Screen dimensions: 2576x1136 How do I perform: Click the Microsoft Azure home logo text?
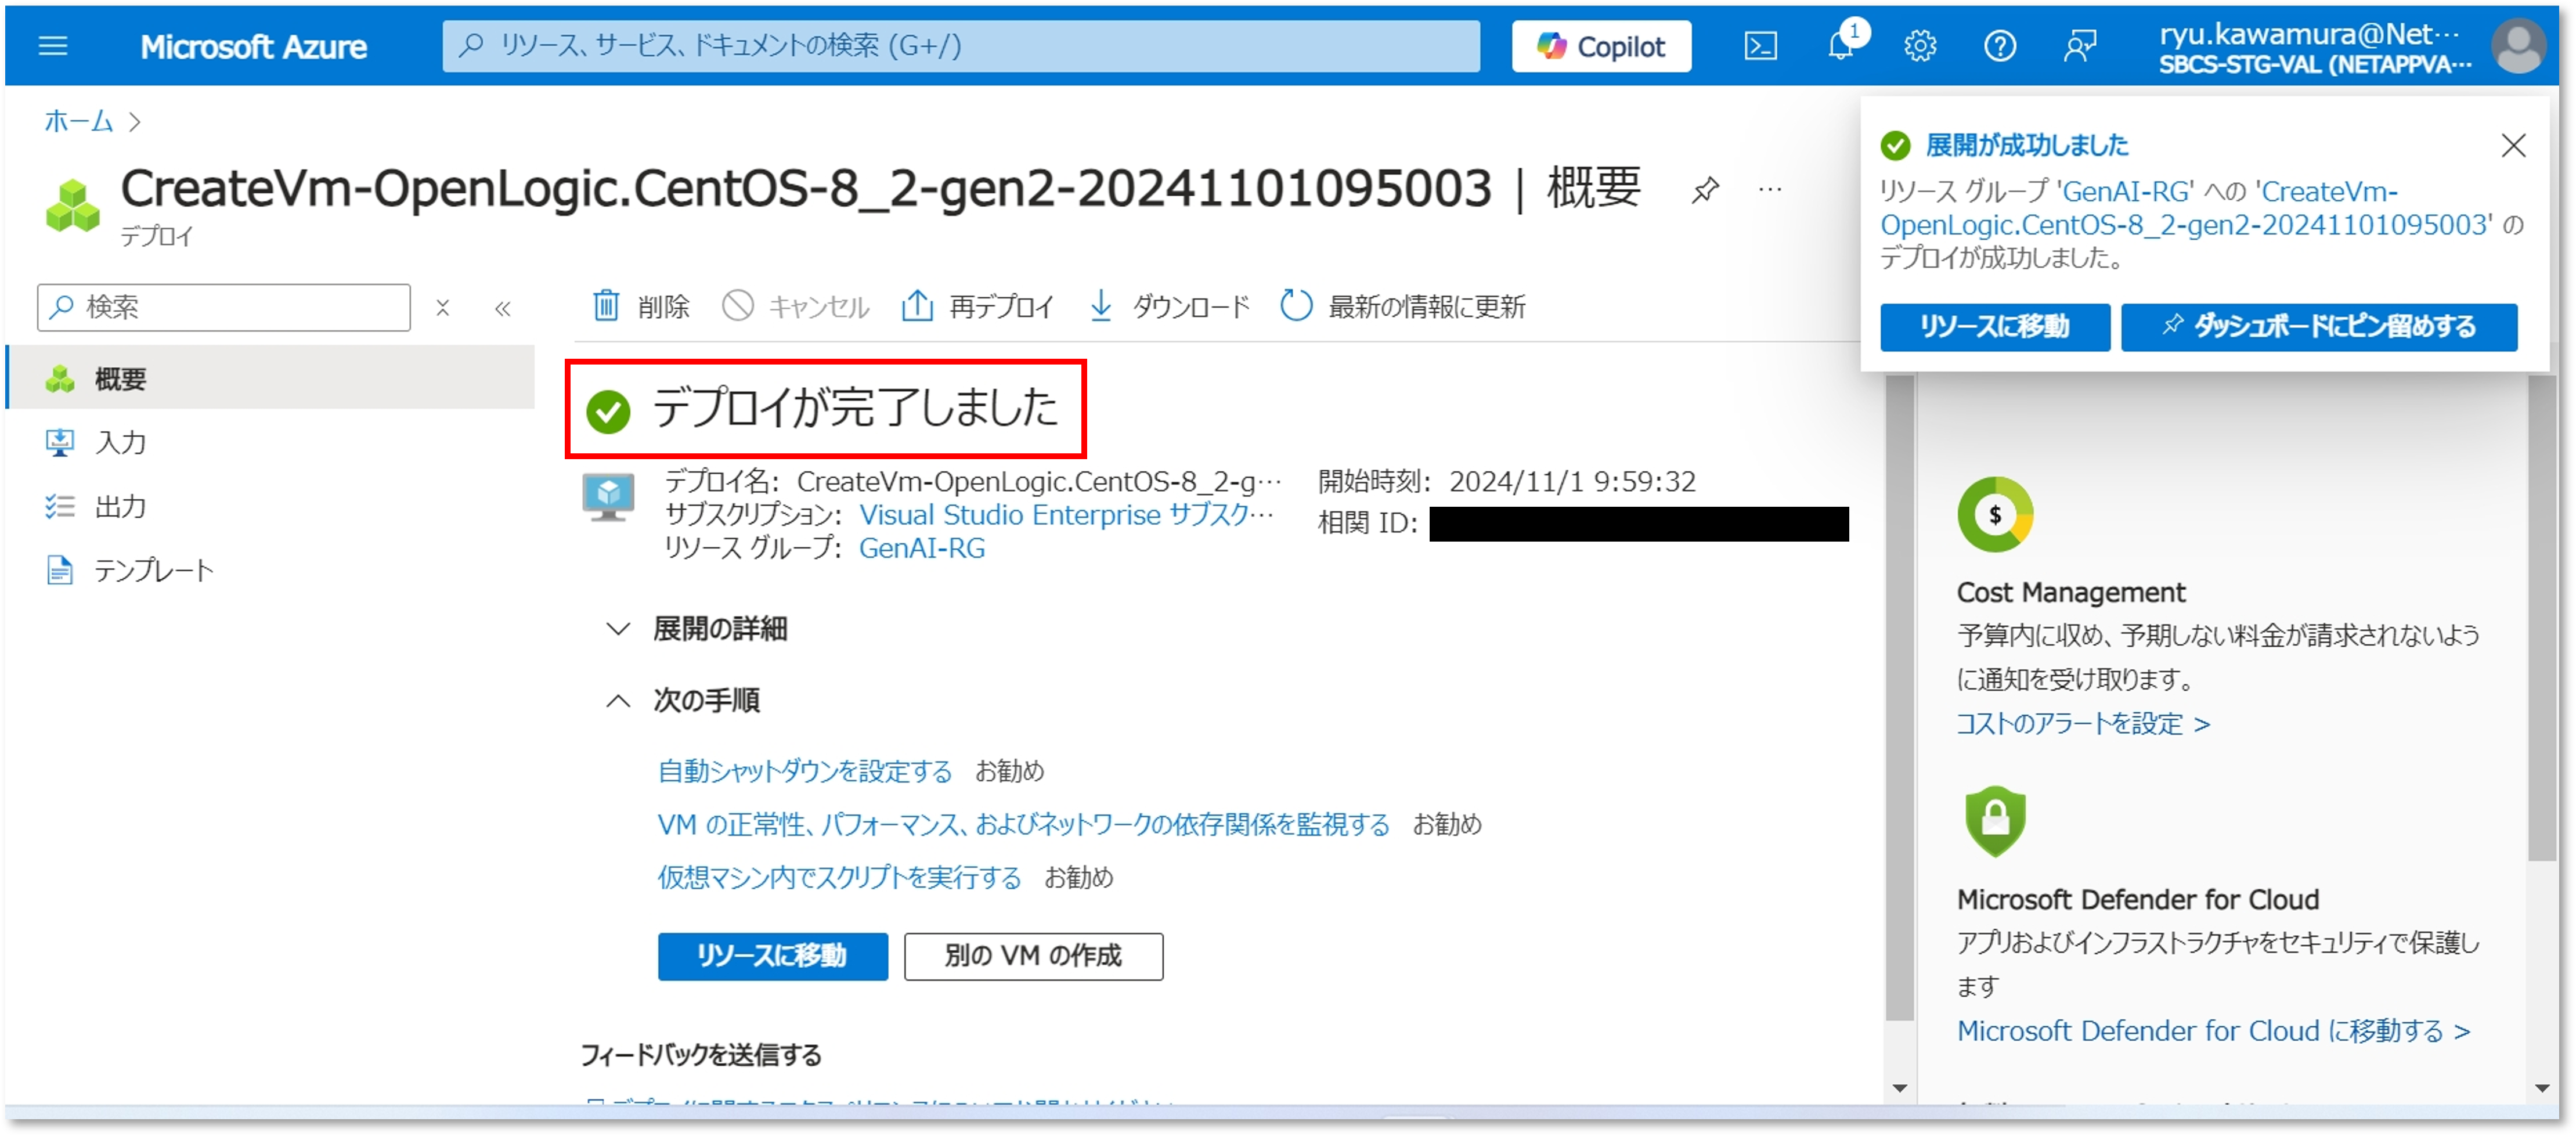click(253, 47)
